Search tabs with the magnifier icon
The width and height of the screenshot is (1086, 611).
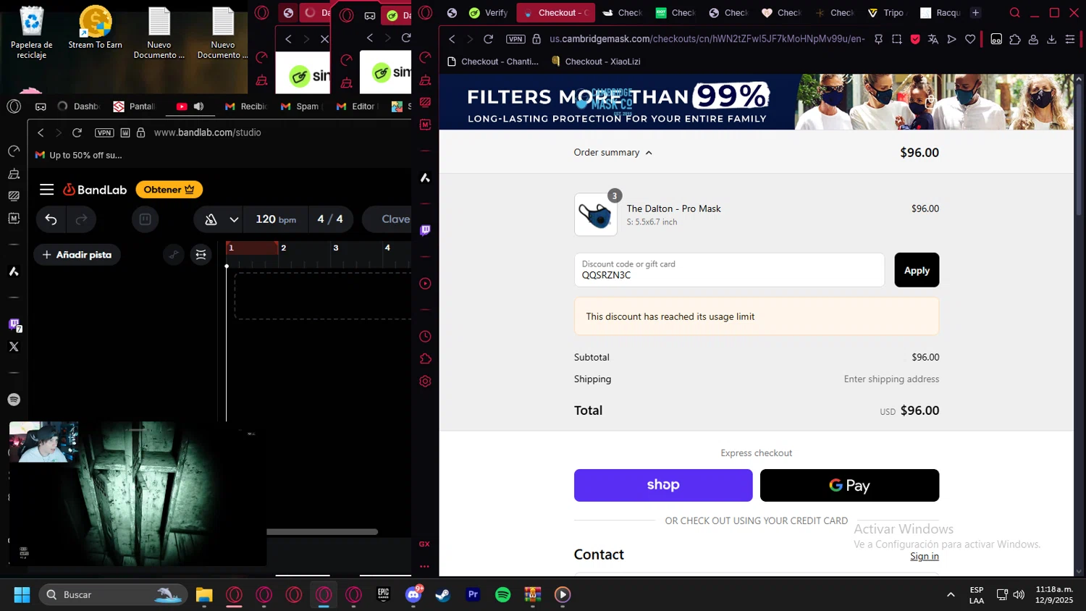[x=1015, y=12]
